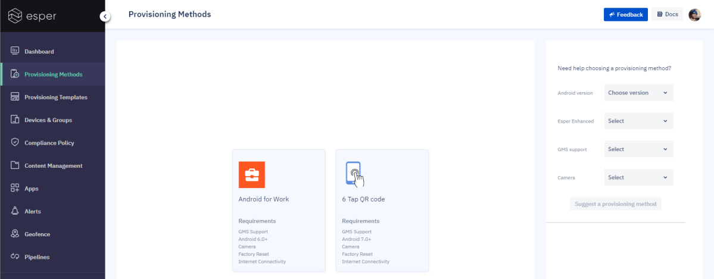Open Dashboard from the sidebar

[53, 51]
